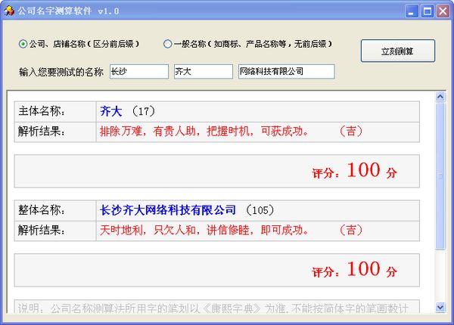Click the 立刻测算 button
454x325 pixels.
click(397, 51)
